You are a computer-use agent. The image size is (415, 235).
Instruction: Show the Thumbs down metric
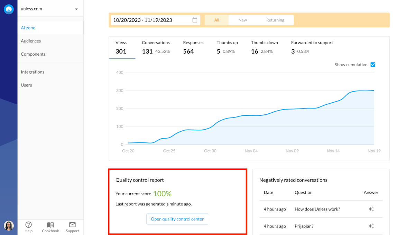click(265, 48)
